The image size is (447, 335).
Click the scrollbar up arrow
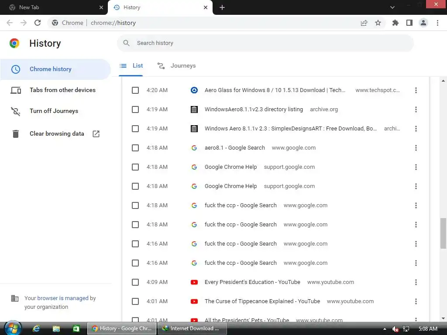(444, 81)
